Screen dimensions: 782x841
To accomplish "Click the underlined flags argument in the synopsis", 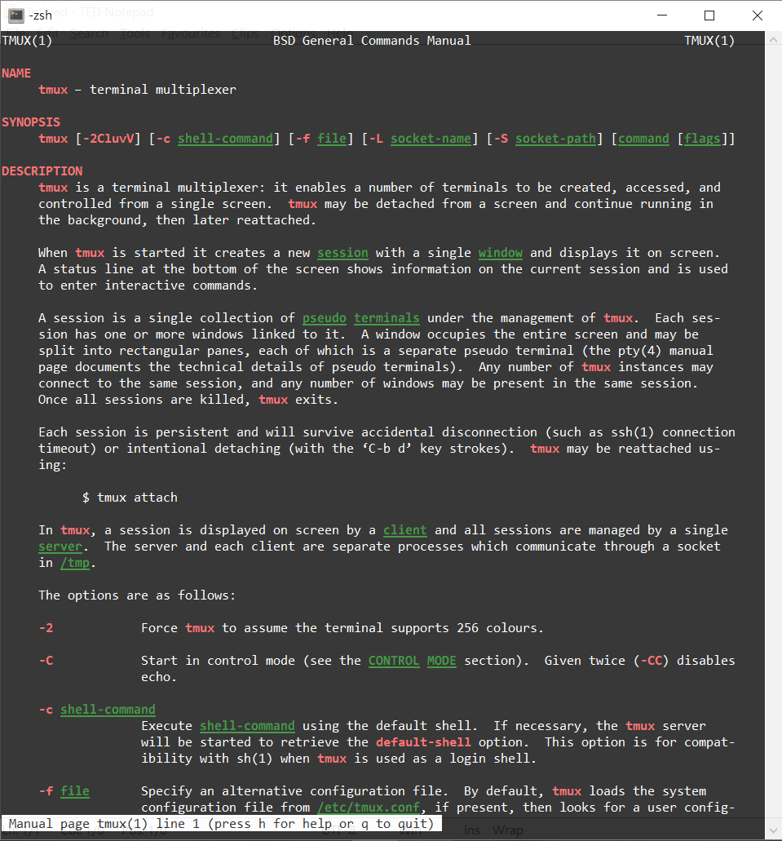I will 702,139.
